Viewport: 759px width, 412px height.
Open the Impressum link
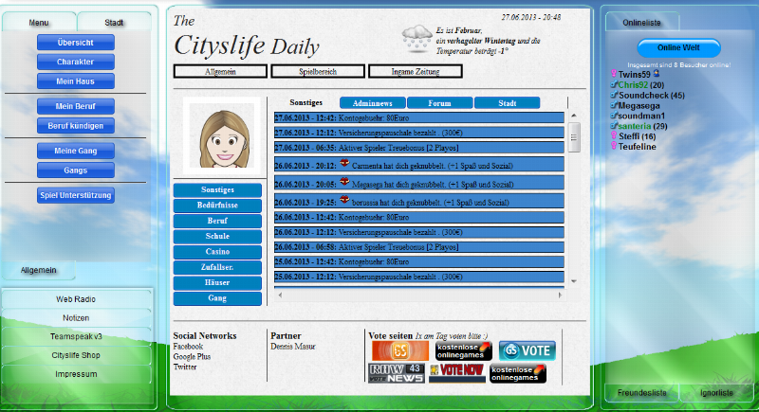point(76,374)
